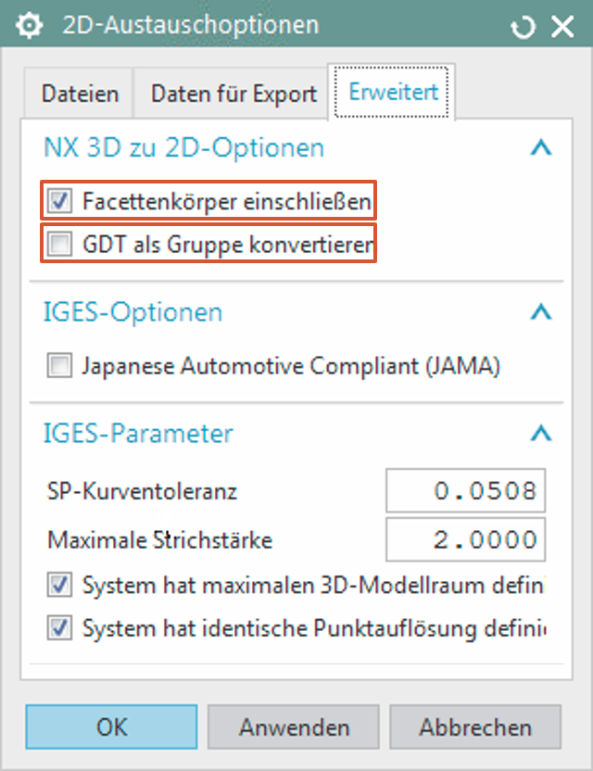Cancel with the Abbrechen button
The height and width of the screenshot is (771, 593).
point(475,727)
